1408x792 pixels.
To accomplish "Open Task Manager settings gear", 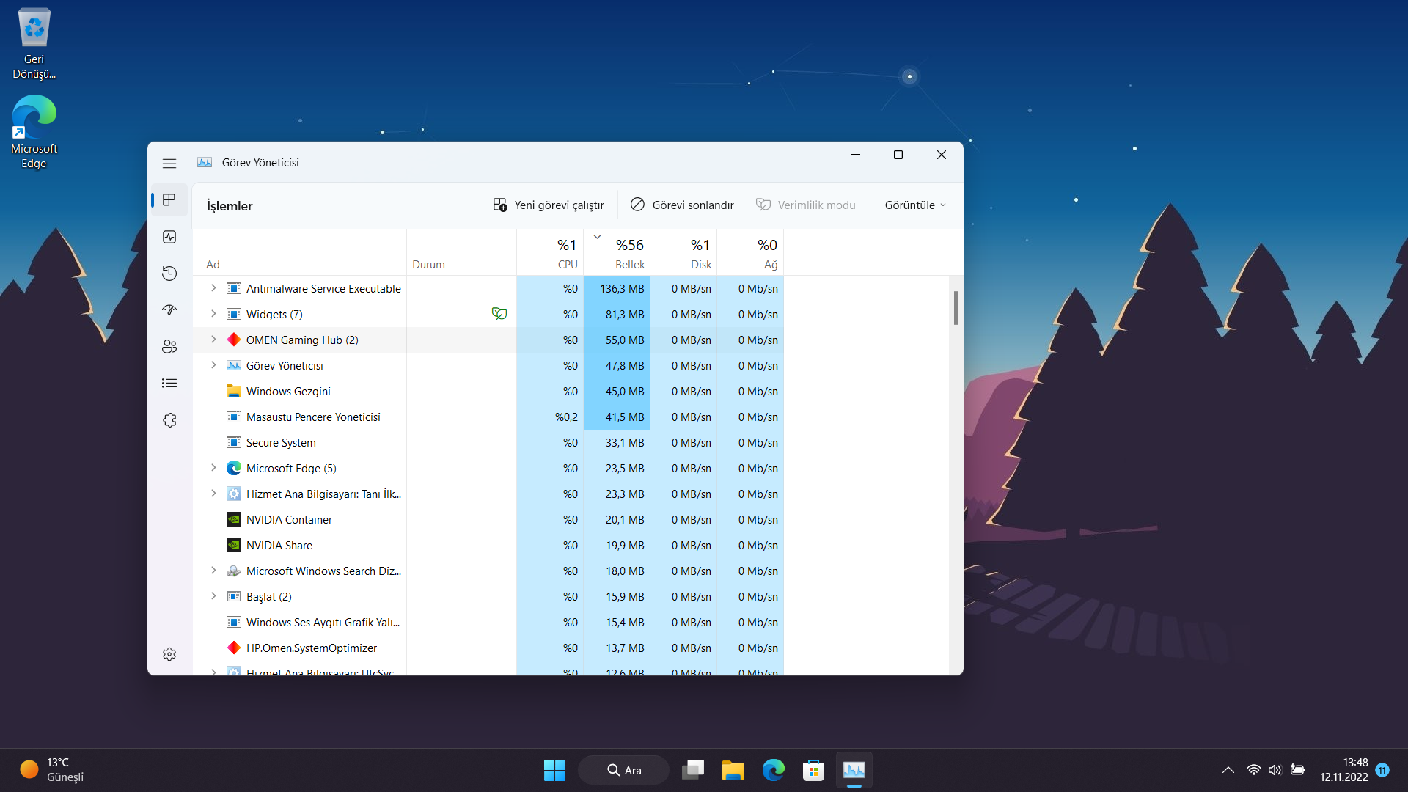I will 169,654.
